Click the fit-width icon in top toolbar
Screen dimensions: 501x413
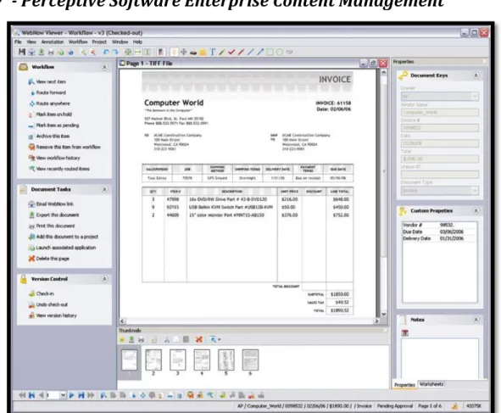[x=137, y=52]
